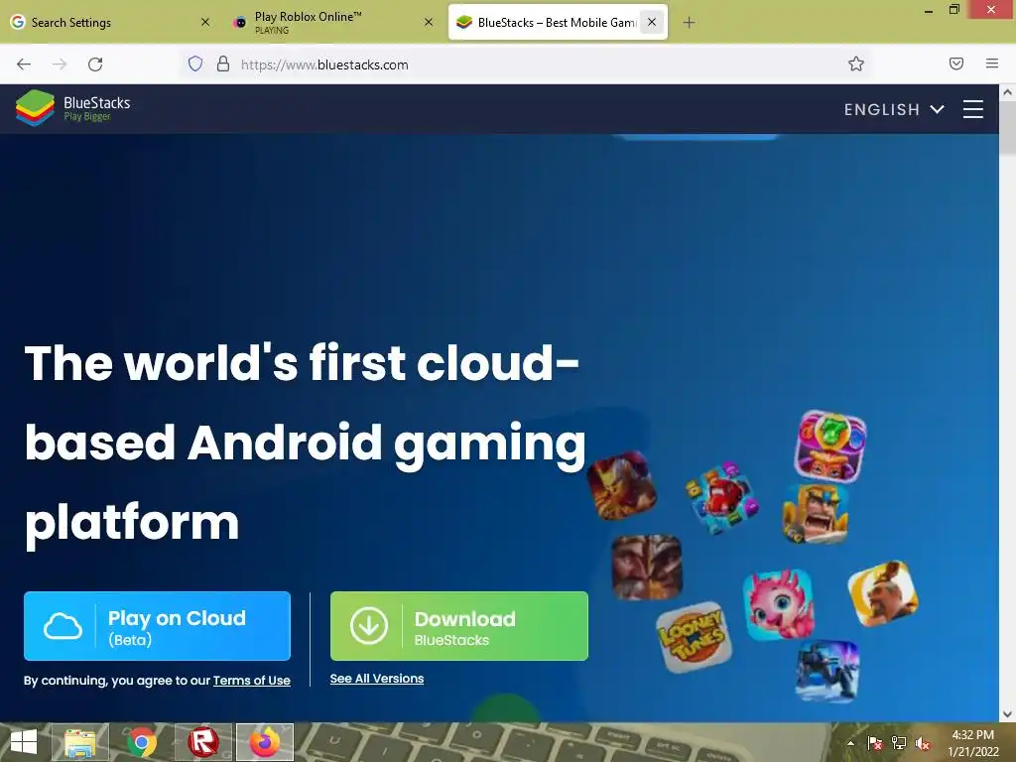The height and width of the screenshot is (762, 1016).
Task: Click the Download BlueStacks button
Action: click(458, 626)
